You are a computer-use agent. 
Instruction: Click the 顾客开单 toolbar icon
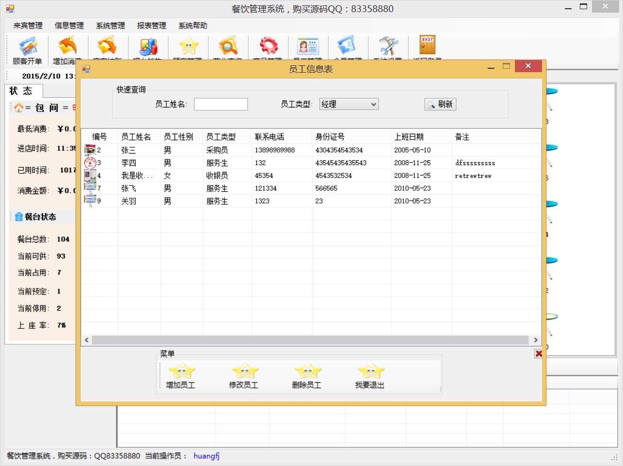point(28,47)
